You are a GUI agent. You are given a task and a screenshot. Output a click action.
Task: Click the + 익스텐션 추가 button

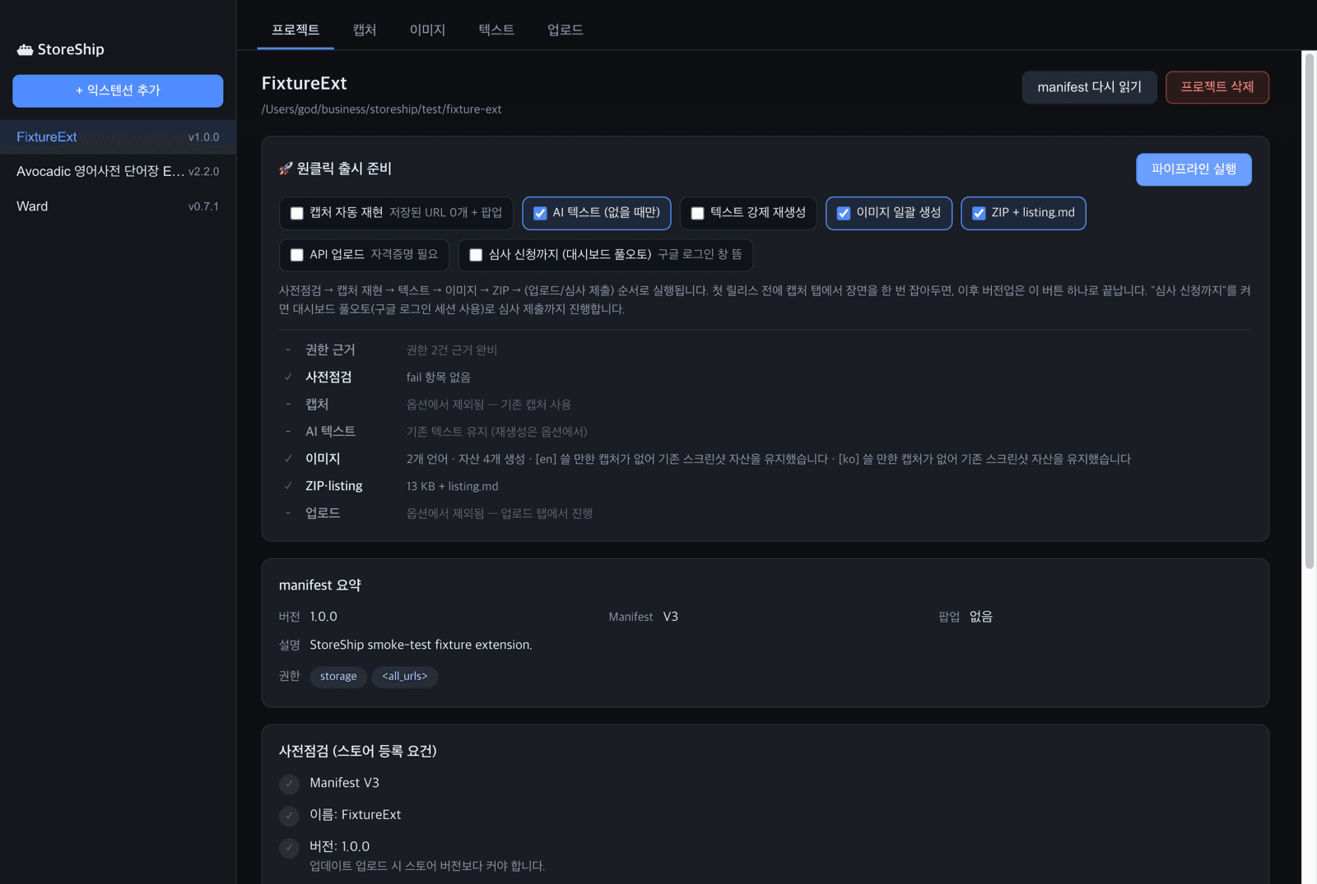click(x=118, y=90)
